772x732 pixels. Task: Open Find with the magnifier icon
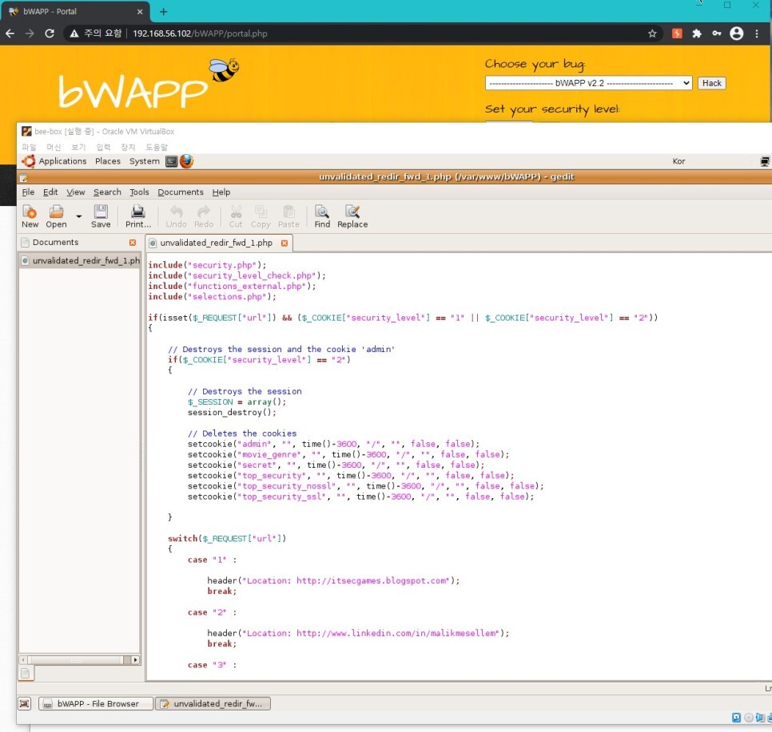[x=322, y=216]
